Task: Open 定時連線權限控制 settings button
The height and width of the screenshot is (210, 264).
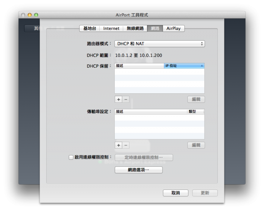Action: (x=144, y=157)
